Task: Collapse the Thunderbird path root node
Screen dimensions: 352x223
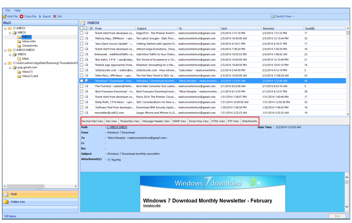Action: tap(5, 63)
